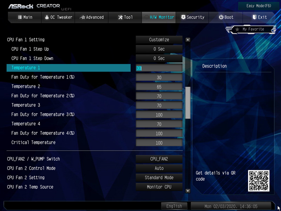Select the H/W Monitor tab
The height and width of the screenshot is (211, 281).
(159, 17)
